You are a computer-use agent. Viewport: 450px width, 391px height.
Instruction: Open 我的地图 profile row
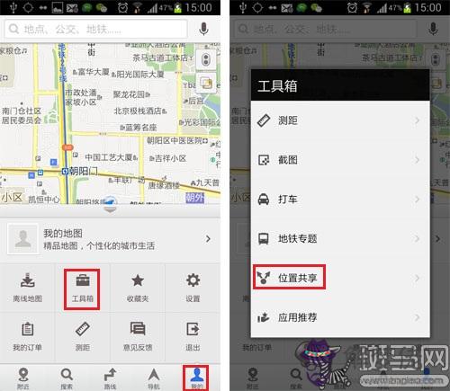[x=110, y=239]
